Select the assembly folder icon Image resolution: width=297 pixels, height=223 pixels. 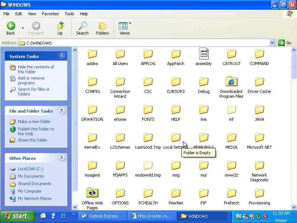point(203,54)
